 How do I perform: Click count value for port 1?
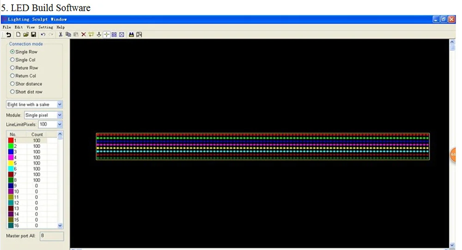[x=36, y=140]
